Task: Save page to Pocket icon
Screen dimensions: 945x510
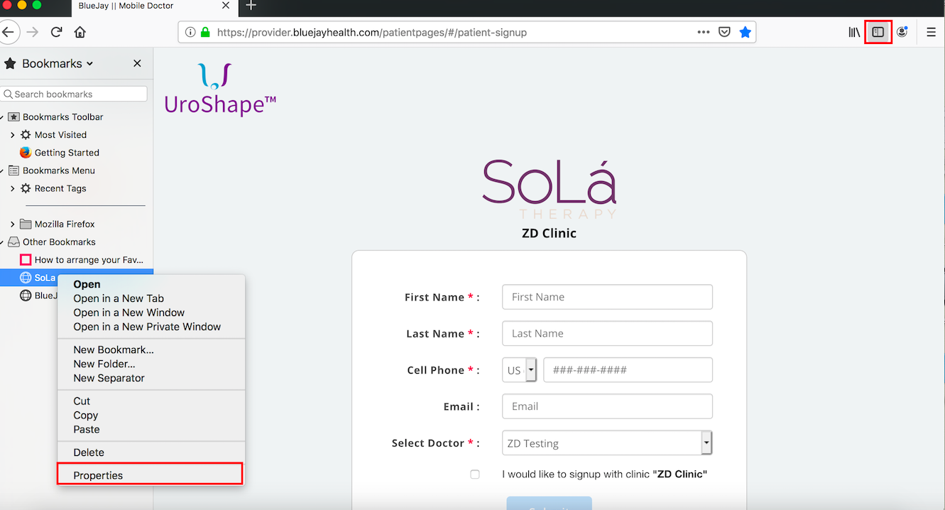Action: [x=724, y=32]
